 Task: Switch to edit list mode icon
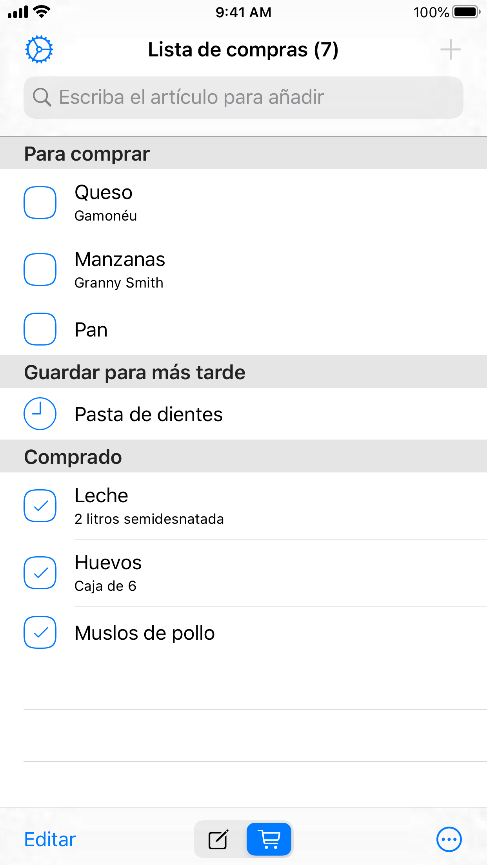tap(218, 839)
